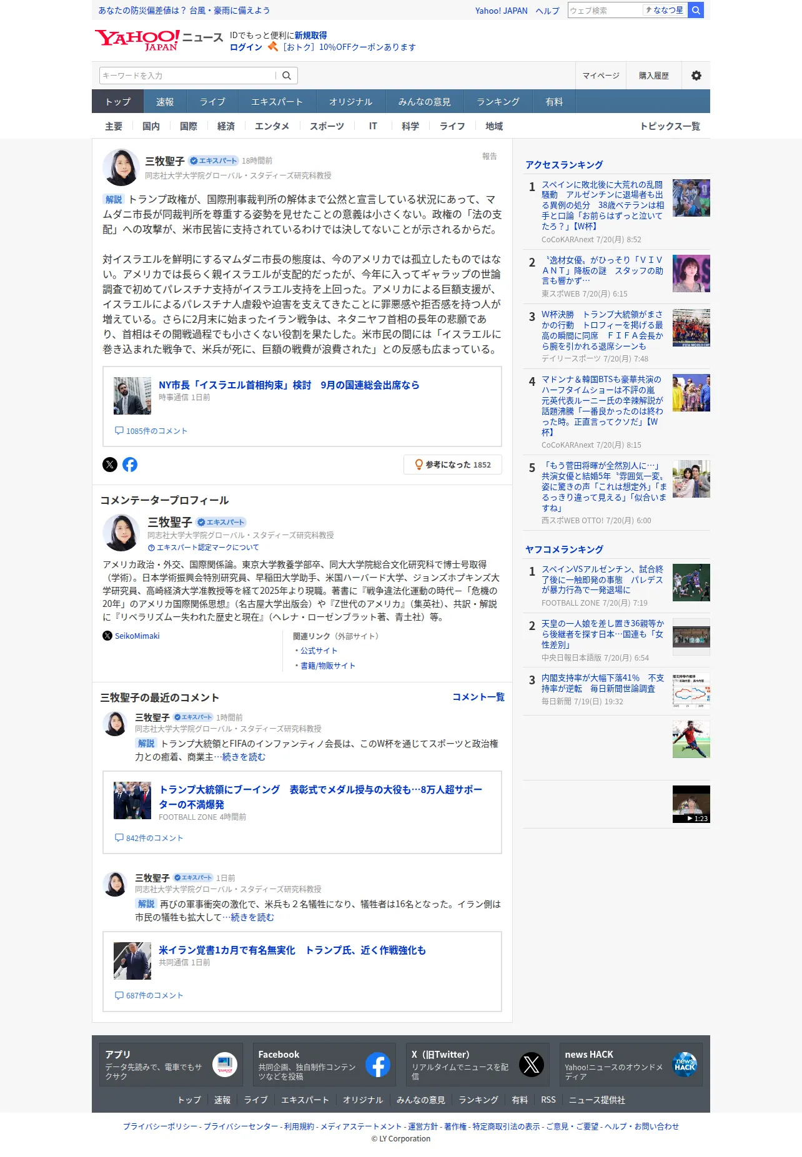
Task: Select the エンタメ category
Action: click(x=272, y=126)
